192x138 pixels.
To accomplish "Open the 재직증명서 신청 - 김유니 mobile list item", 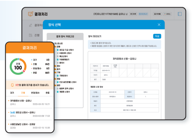I will (30, 102).
